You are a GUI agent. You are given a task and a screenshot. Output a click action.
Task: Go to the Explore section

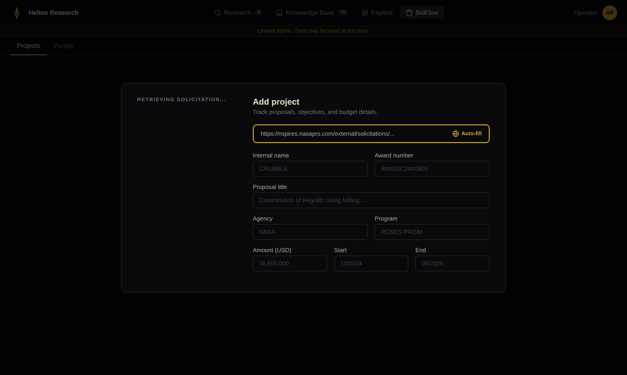[377, 13]
